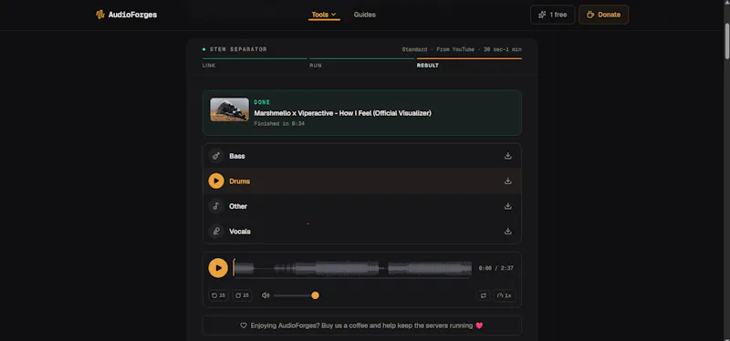This screenshot has width=730, height=341.
Task: Mute the player volume
Action: point(266,295)
